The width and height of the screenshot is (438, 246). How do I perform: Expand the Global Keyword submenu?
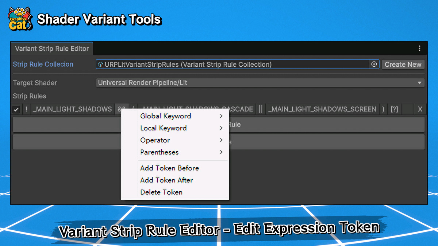[x=166, y=116]
